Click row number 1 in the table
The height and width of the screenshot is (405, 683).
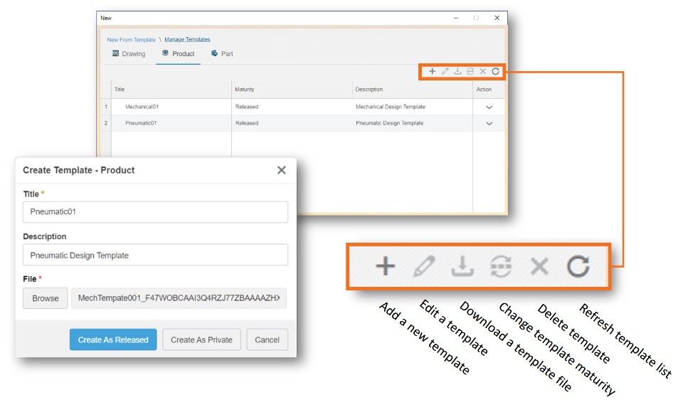[106, 107]
